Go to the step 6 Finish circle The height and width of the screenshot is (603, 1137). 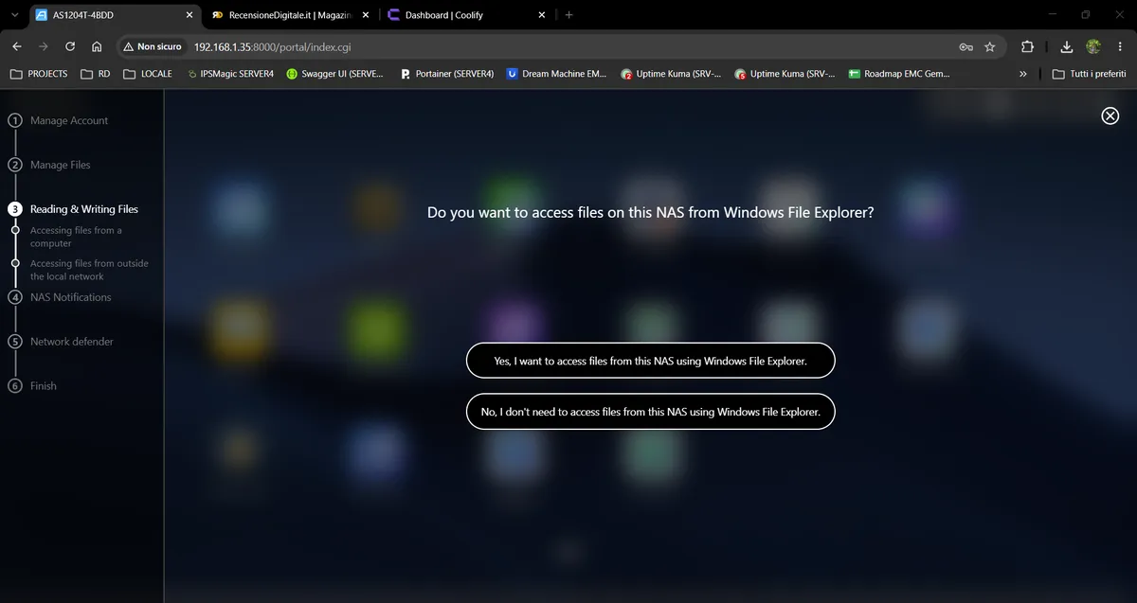[15, 386]
